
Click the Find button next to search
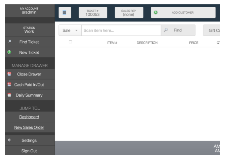click(178, 30)
